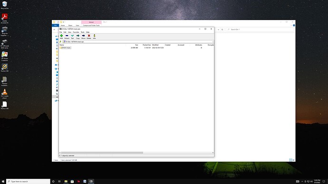328x184 pixels.
Task: Select the pink Extract tab in Explorer
Action: [x=91, y=22]
